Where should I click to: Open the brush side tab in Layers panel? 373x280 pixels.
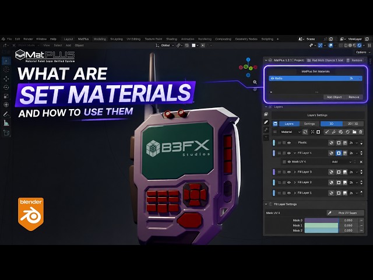tap(266, 122)
